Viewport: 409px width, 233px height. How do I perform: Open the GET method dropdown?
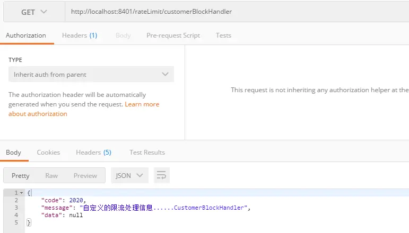tap(34, 12)
